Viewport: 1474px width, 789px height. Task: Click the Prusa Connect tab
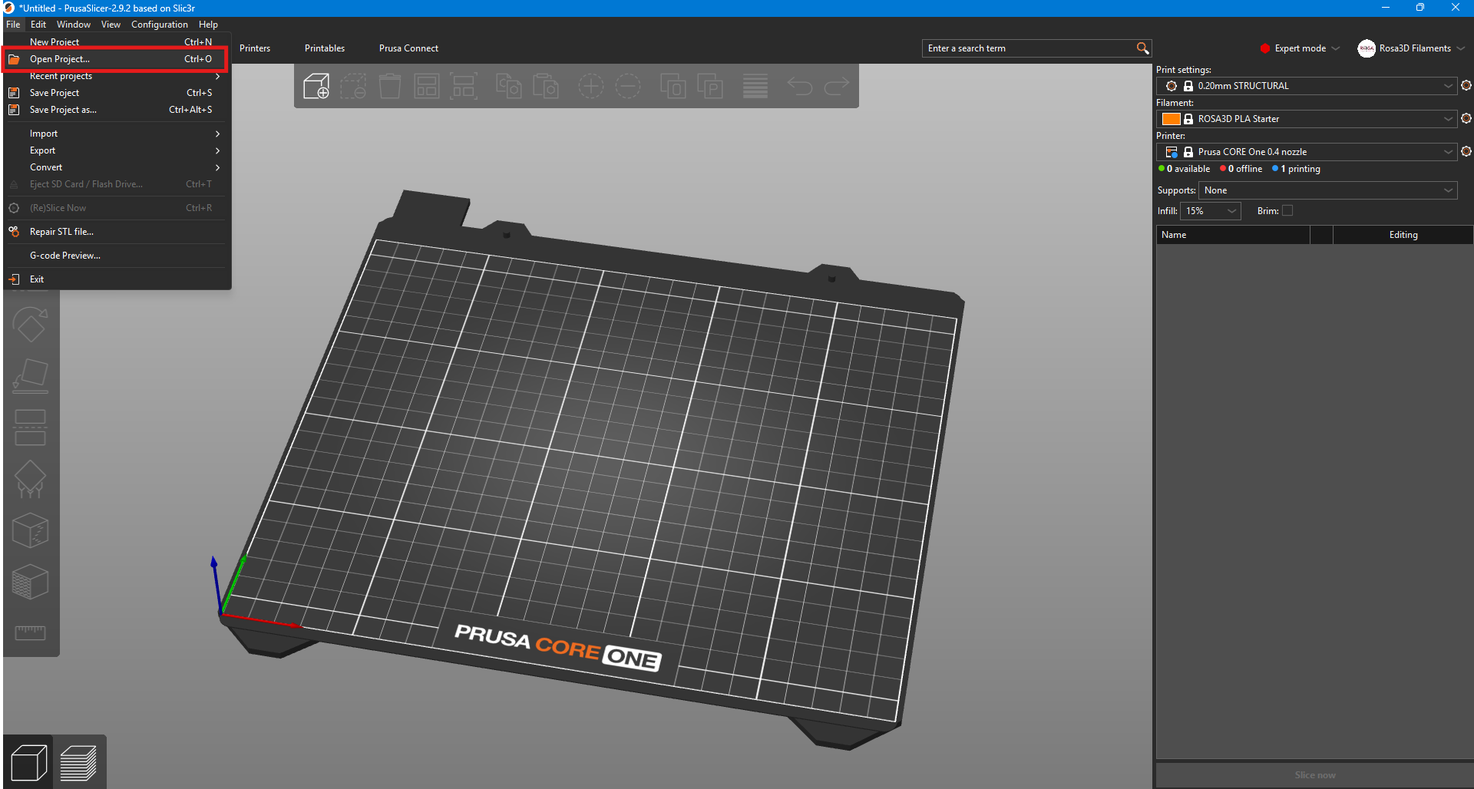point(408,48)
